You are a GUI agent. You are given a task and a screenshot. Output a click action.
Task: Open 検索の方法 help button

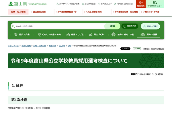130,26
